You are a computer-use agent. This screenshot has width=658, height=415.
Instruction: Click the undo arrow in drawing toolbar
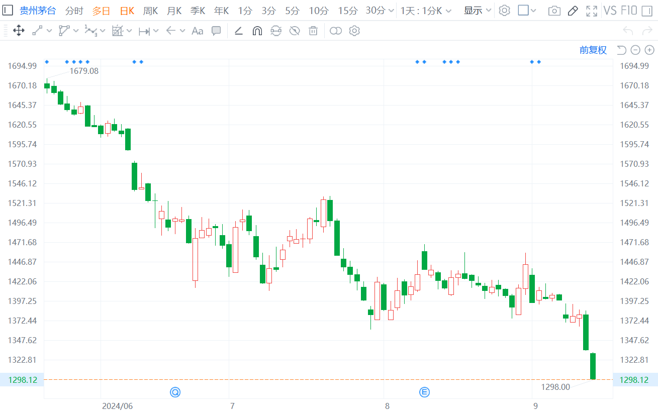click(628, 31)
